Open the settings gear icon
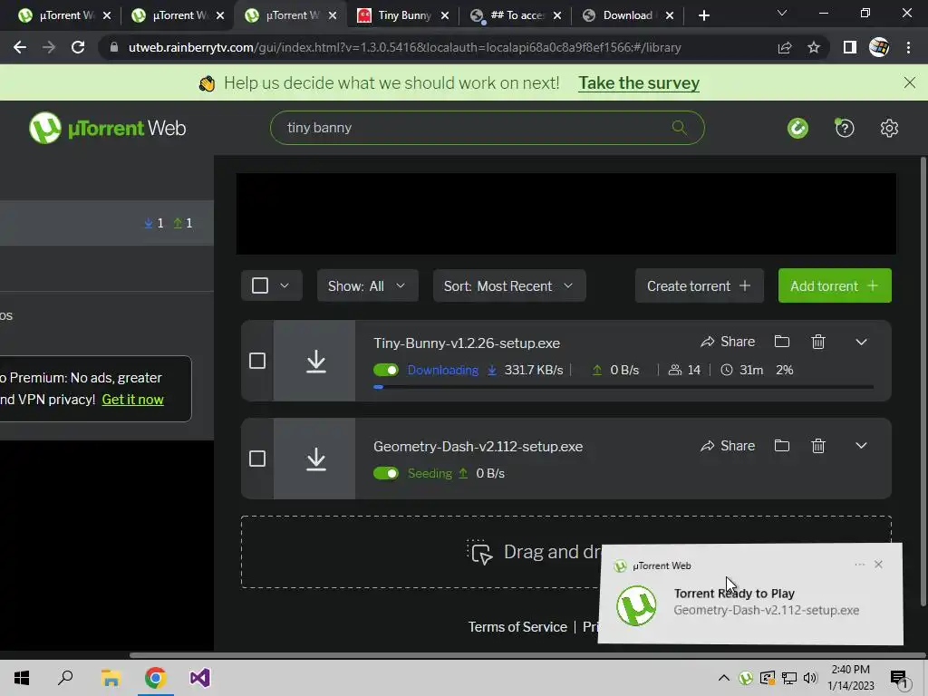The image size is (928, 696). 889,128
